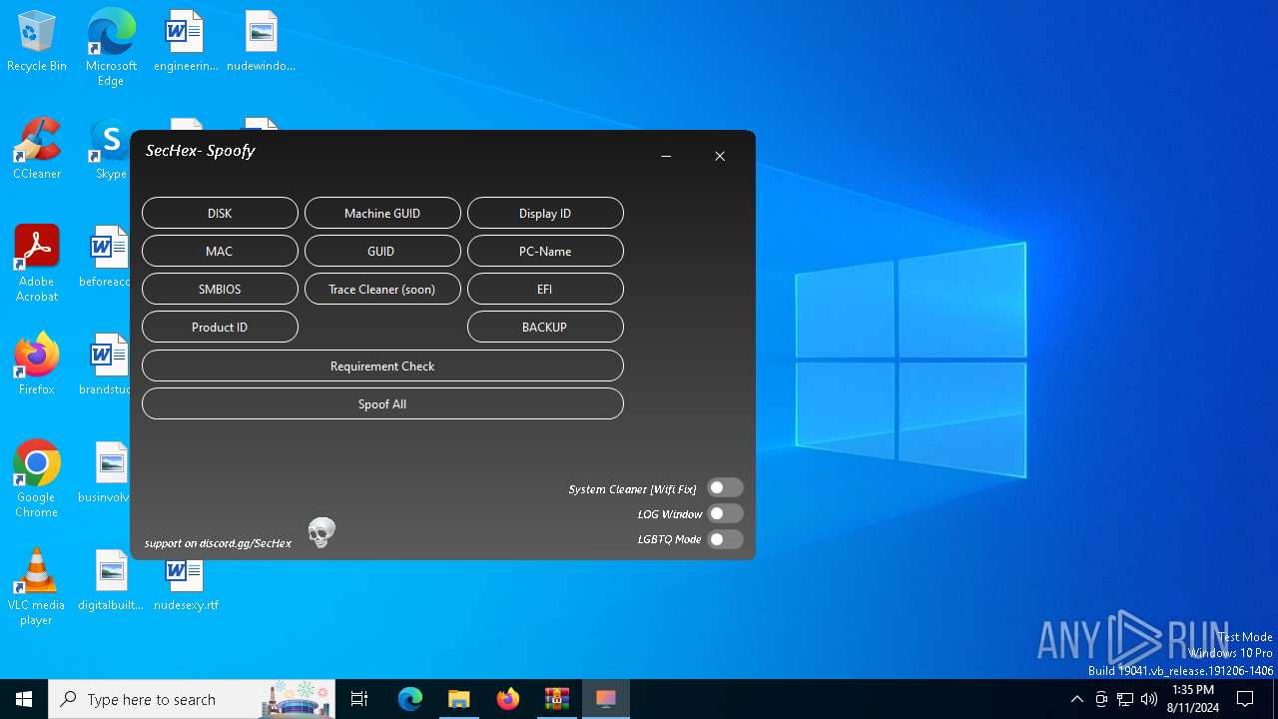This screenshot has height=719, width=1278.
Task: Minimize the SecHex Spoofy window
Action: (666, 156)
